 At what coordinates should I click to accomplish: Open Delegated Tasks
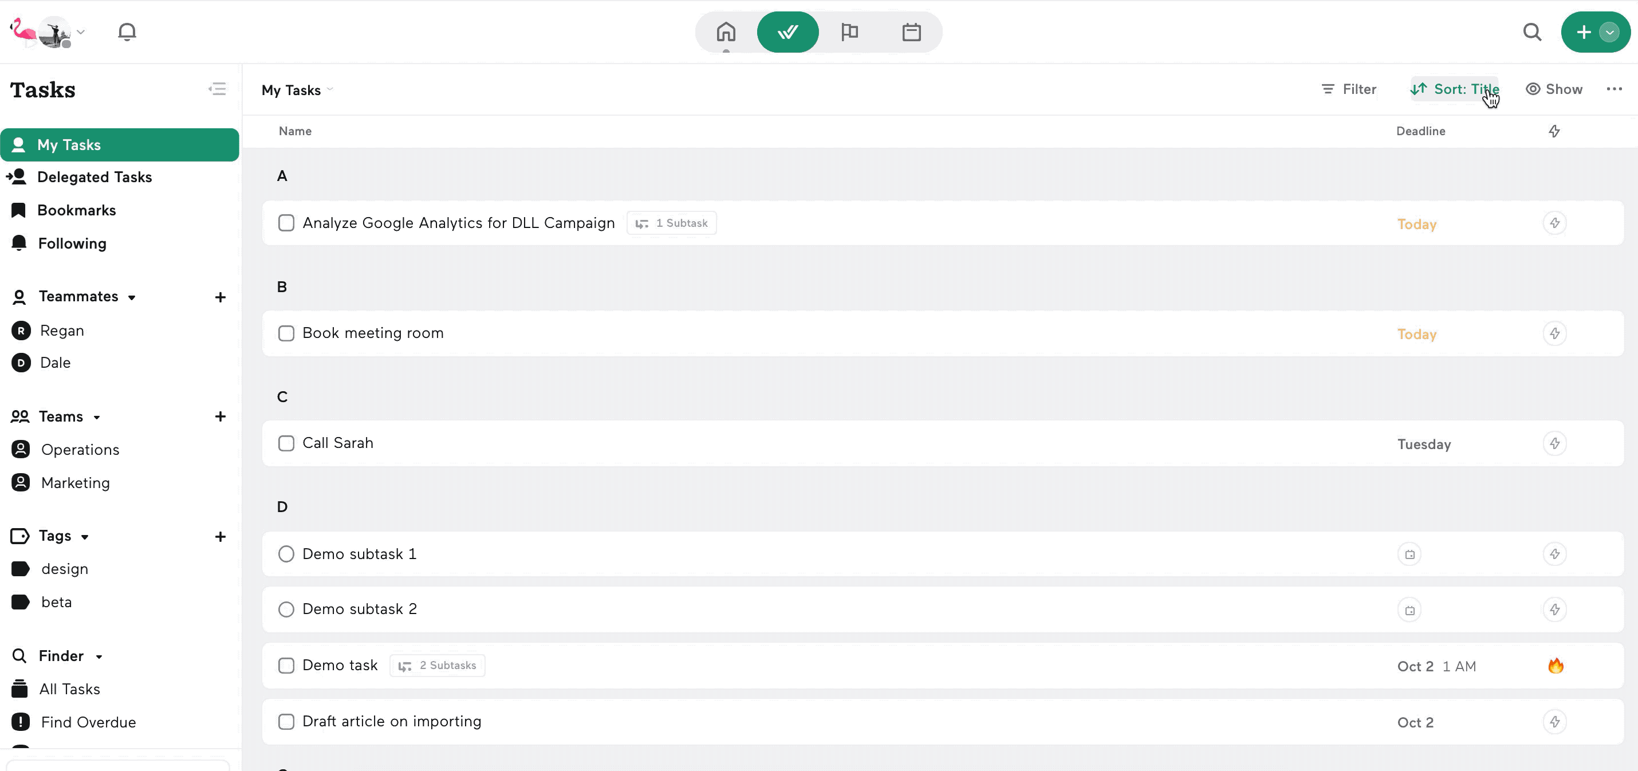94,177
